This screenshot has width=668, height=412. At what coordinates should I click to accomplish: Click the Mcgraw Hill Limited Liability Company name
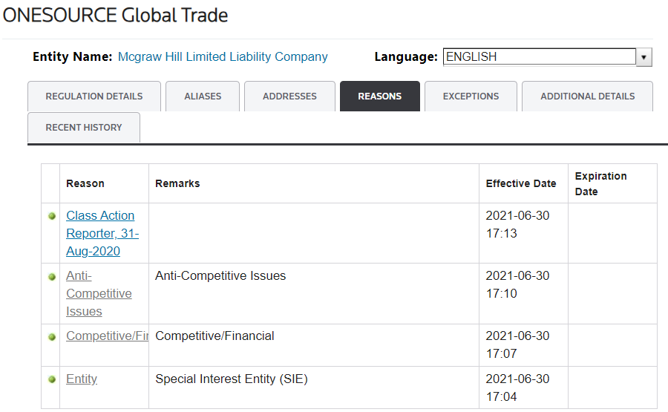point(223,57)
